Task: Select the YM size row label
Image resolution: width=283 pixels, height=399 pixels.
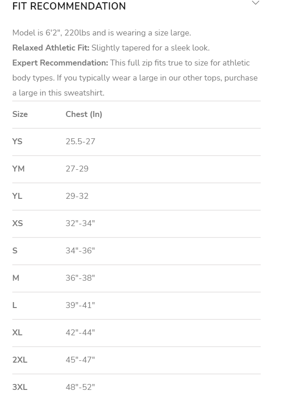Action: [x=19, y=169]
